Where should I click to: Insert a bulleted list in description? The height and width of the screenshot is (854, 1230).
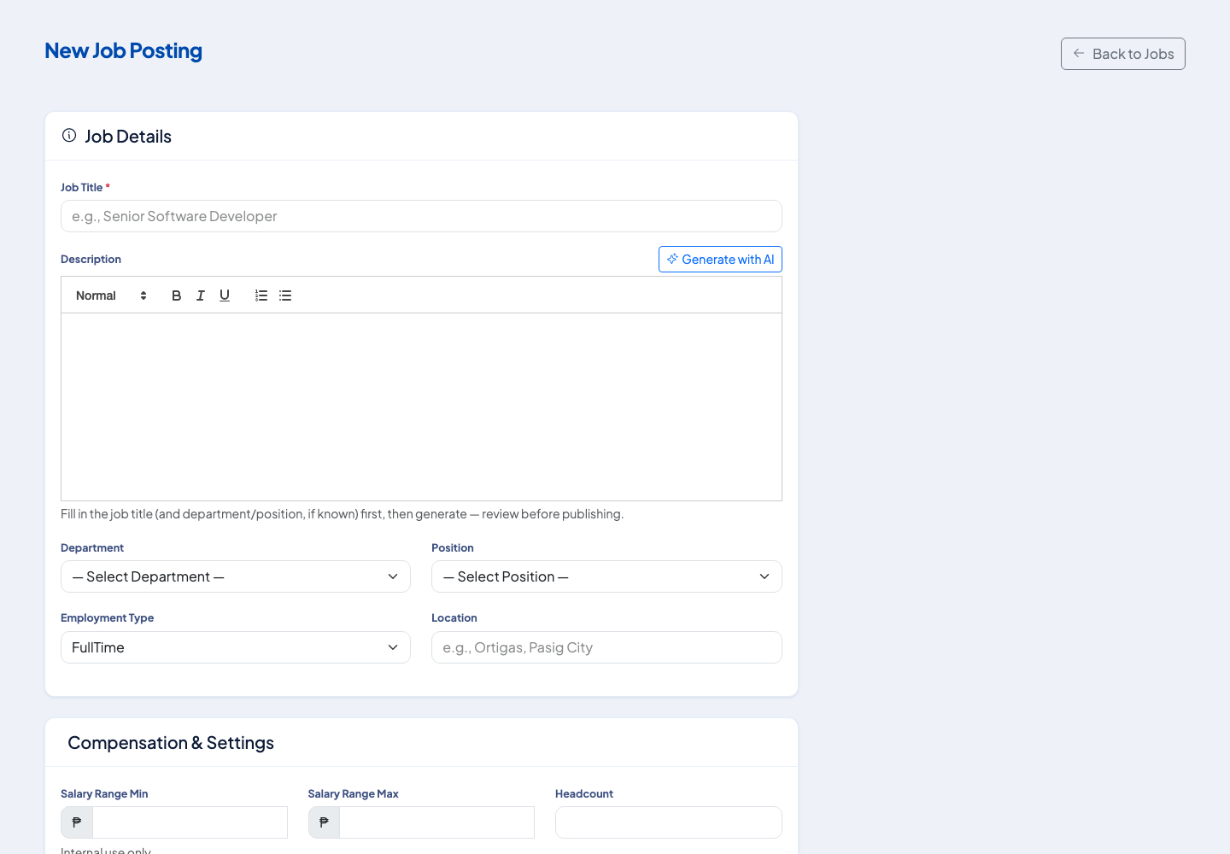coord(285,295)
